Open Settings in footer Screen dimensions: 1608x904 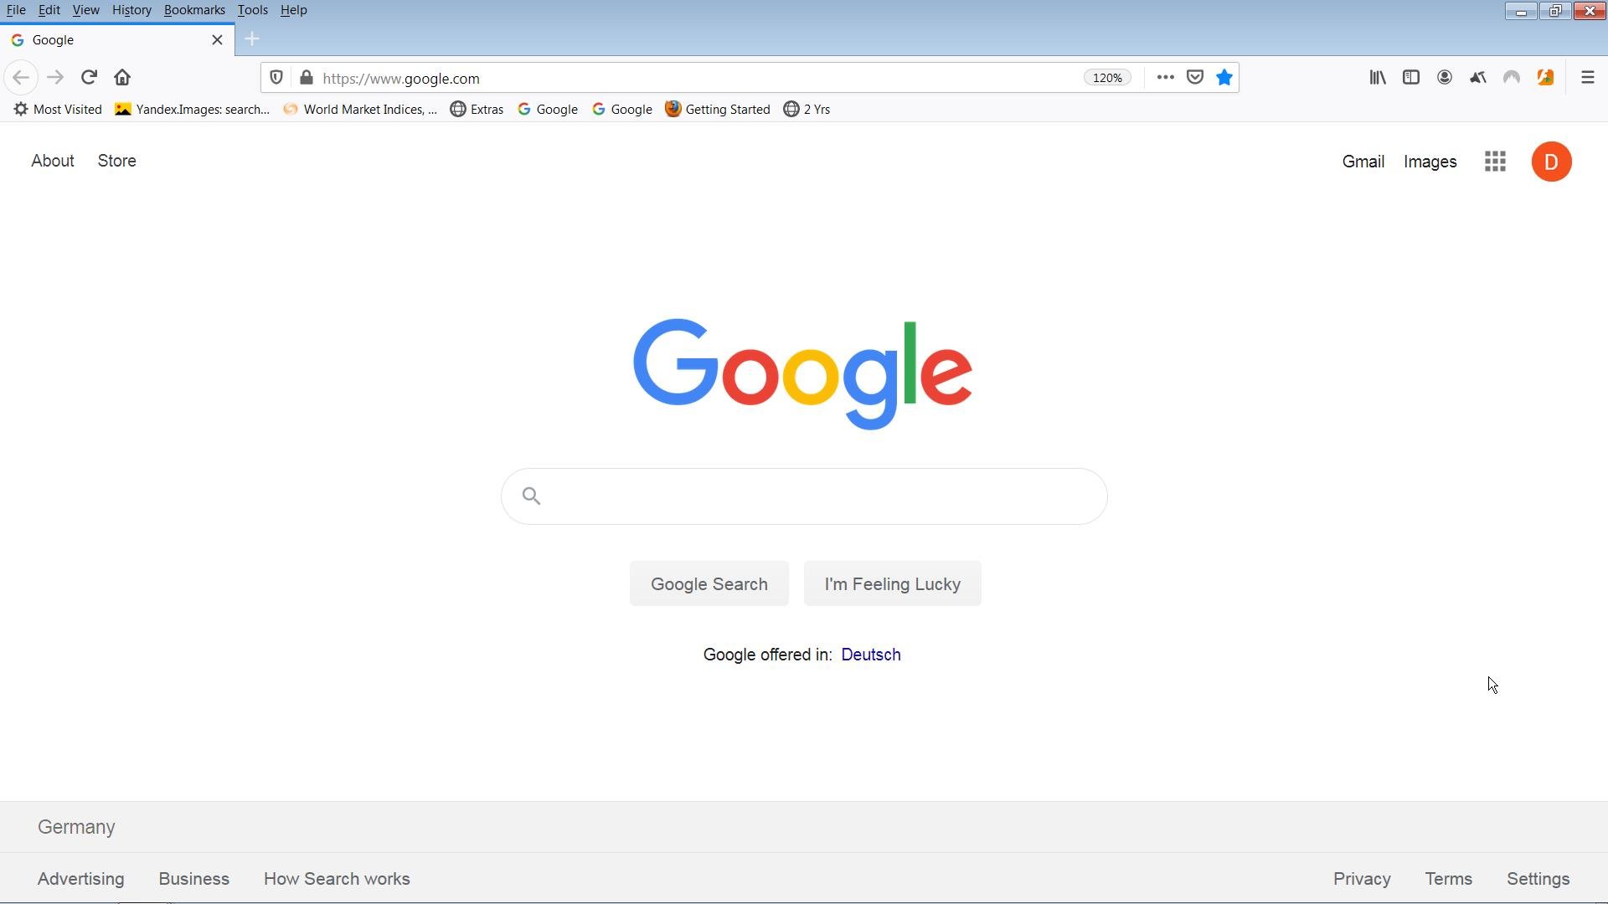click(x=1538, y=879)
